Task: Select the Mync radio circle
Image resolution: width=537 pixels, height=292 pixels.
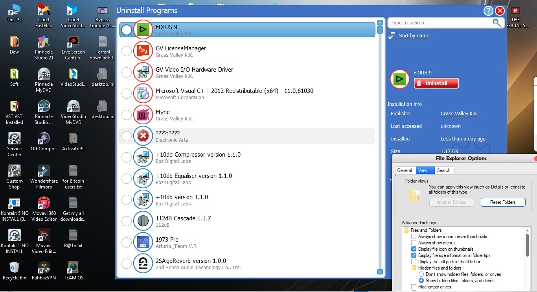Action: click(x=127, y=115)
